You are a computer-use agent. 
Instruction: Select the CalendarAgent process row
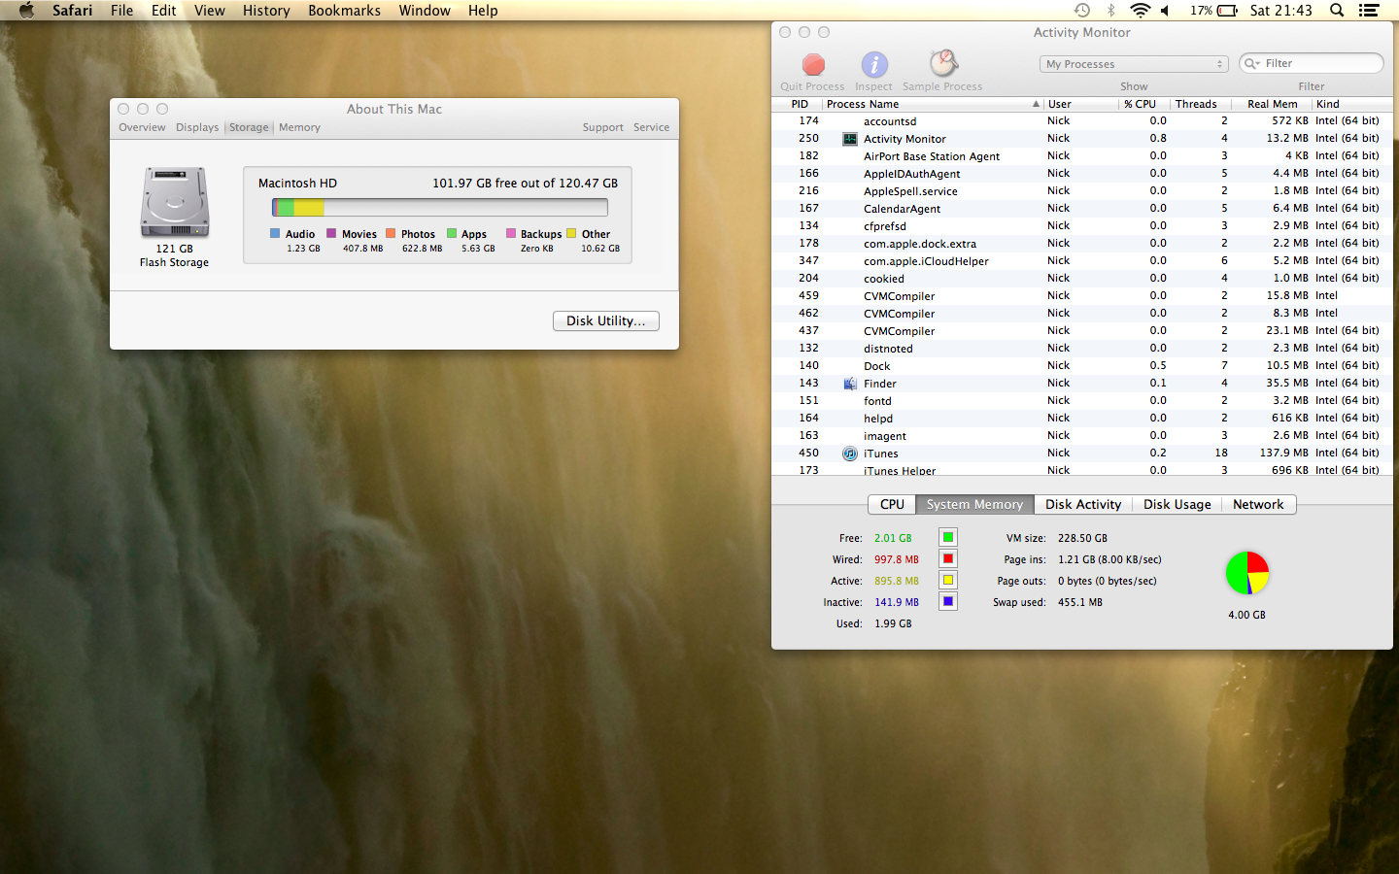tap(1082, 209)
